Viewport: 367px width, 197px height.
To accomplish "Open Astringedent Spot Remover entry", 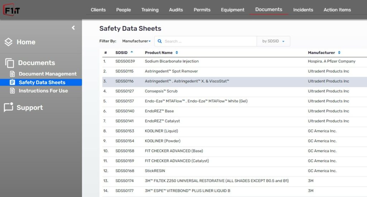I will pos(171,71).
